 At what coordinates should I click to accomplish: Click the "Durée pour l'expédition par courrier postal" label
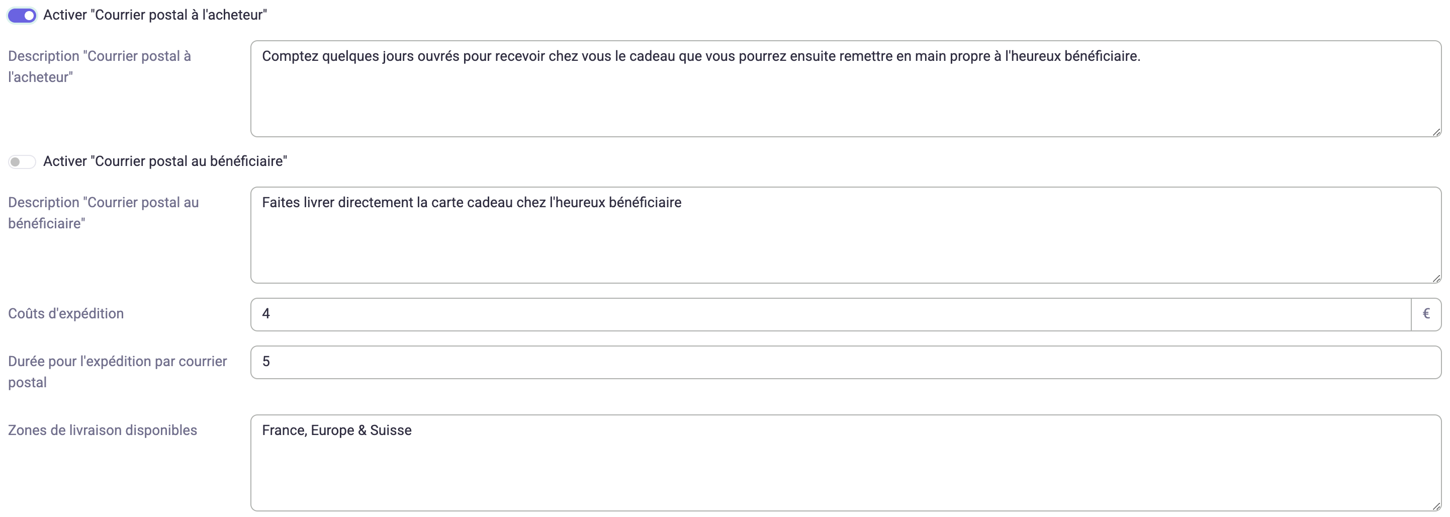tap(118, 372)
